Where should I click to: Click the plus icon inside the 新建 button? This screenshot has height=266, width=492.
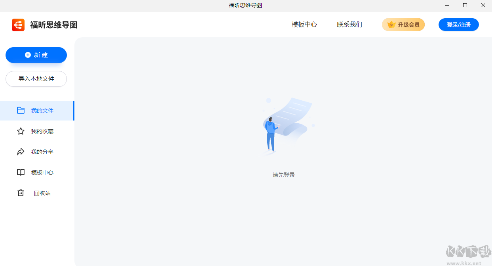pos(27,55)
